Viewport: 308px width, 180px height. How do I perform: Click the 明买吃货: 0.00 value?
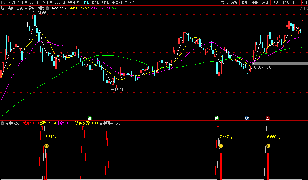click(x=86, y=123)
